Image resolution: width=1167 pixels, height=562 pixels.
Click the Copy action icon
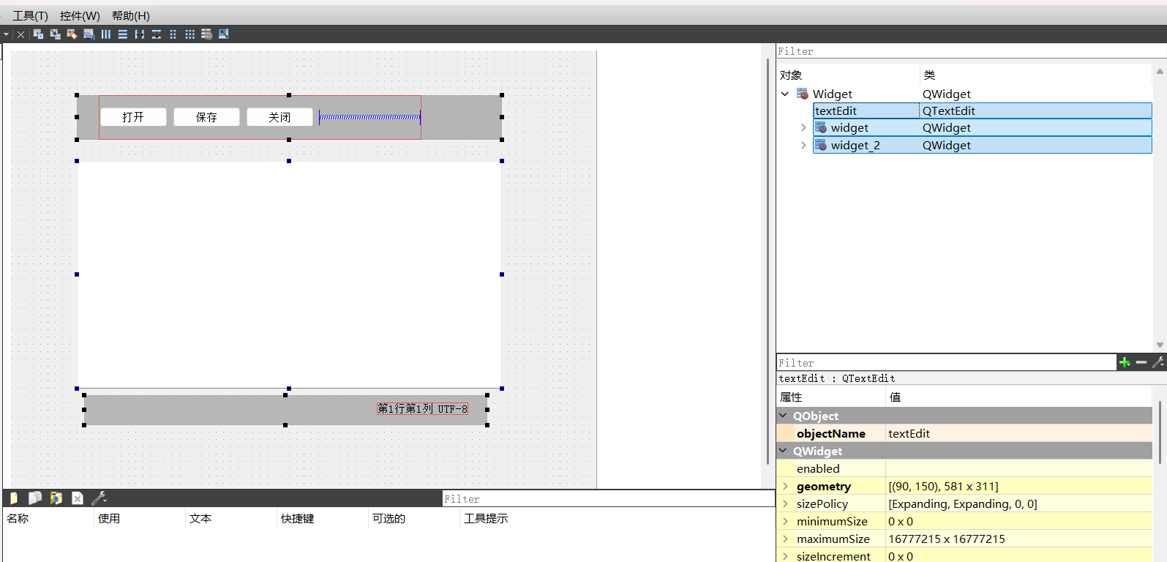pyautogui.click(x=34, y=498)
